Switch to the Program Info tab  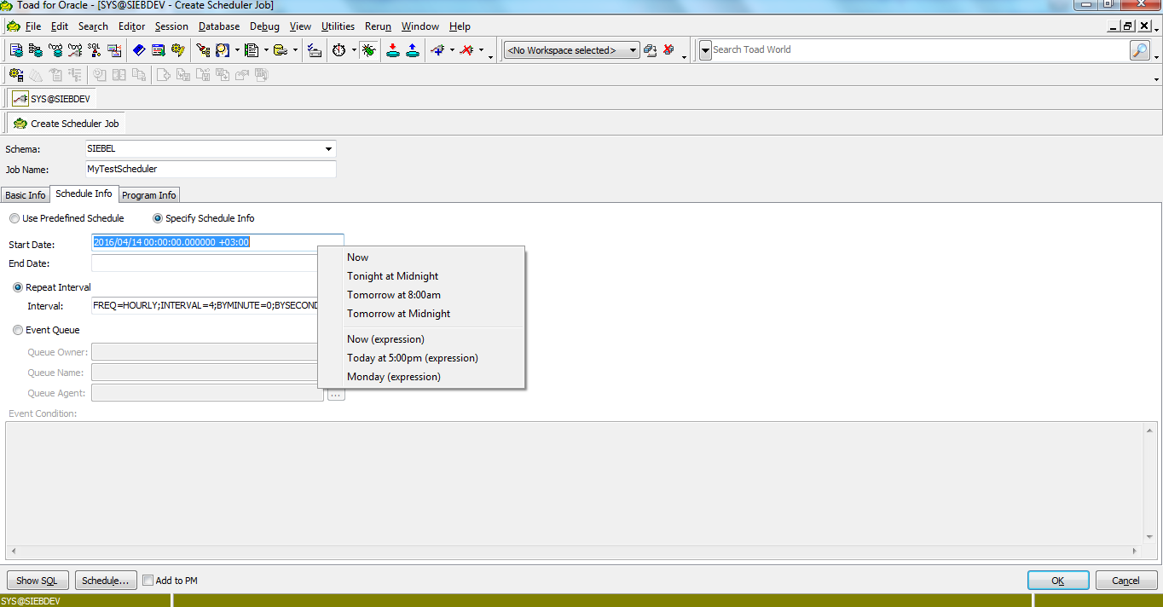coord(148,194)
